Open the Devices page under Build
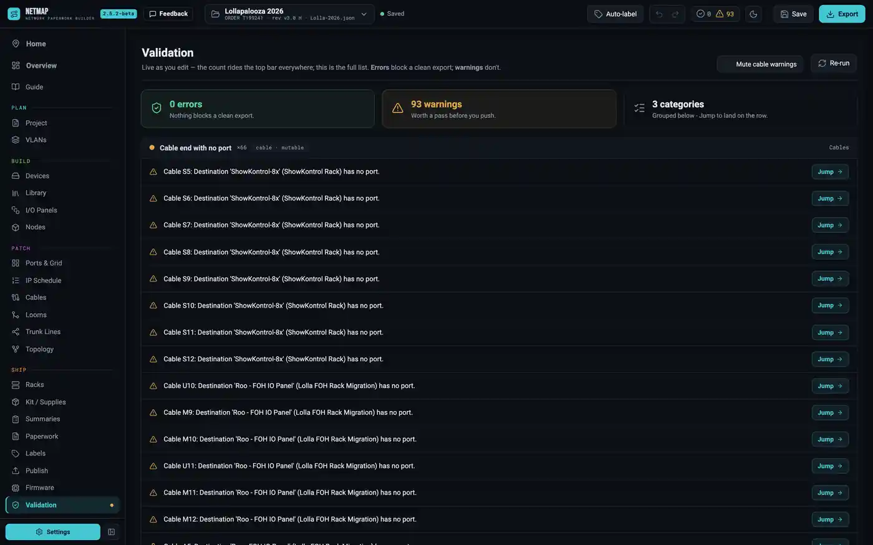Image resolution: width=873 pixels, height=545 pixels. [62, 176]
